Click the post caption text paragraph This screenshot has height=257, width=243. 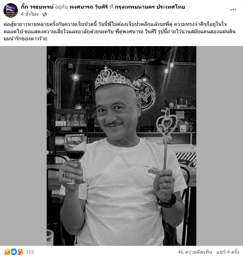(x=120, y=31)
